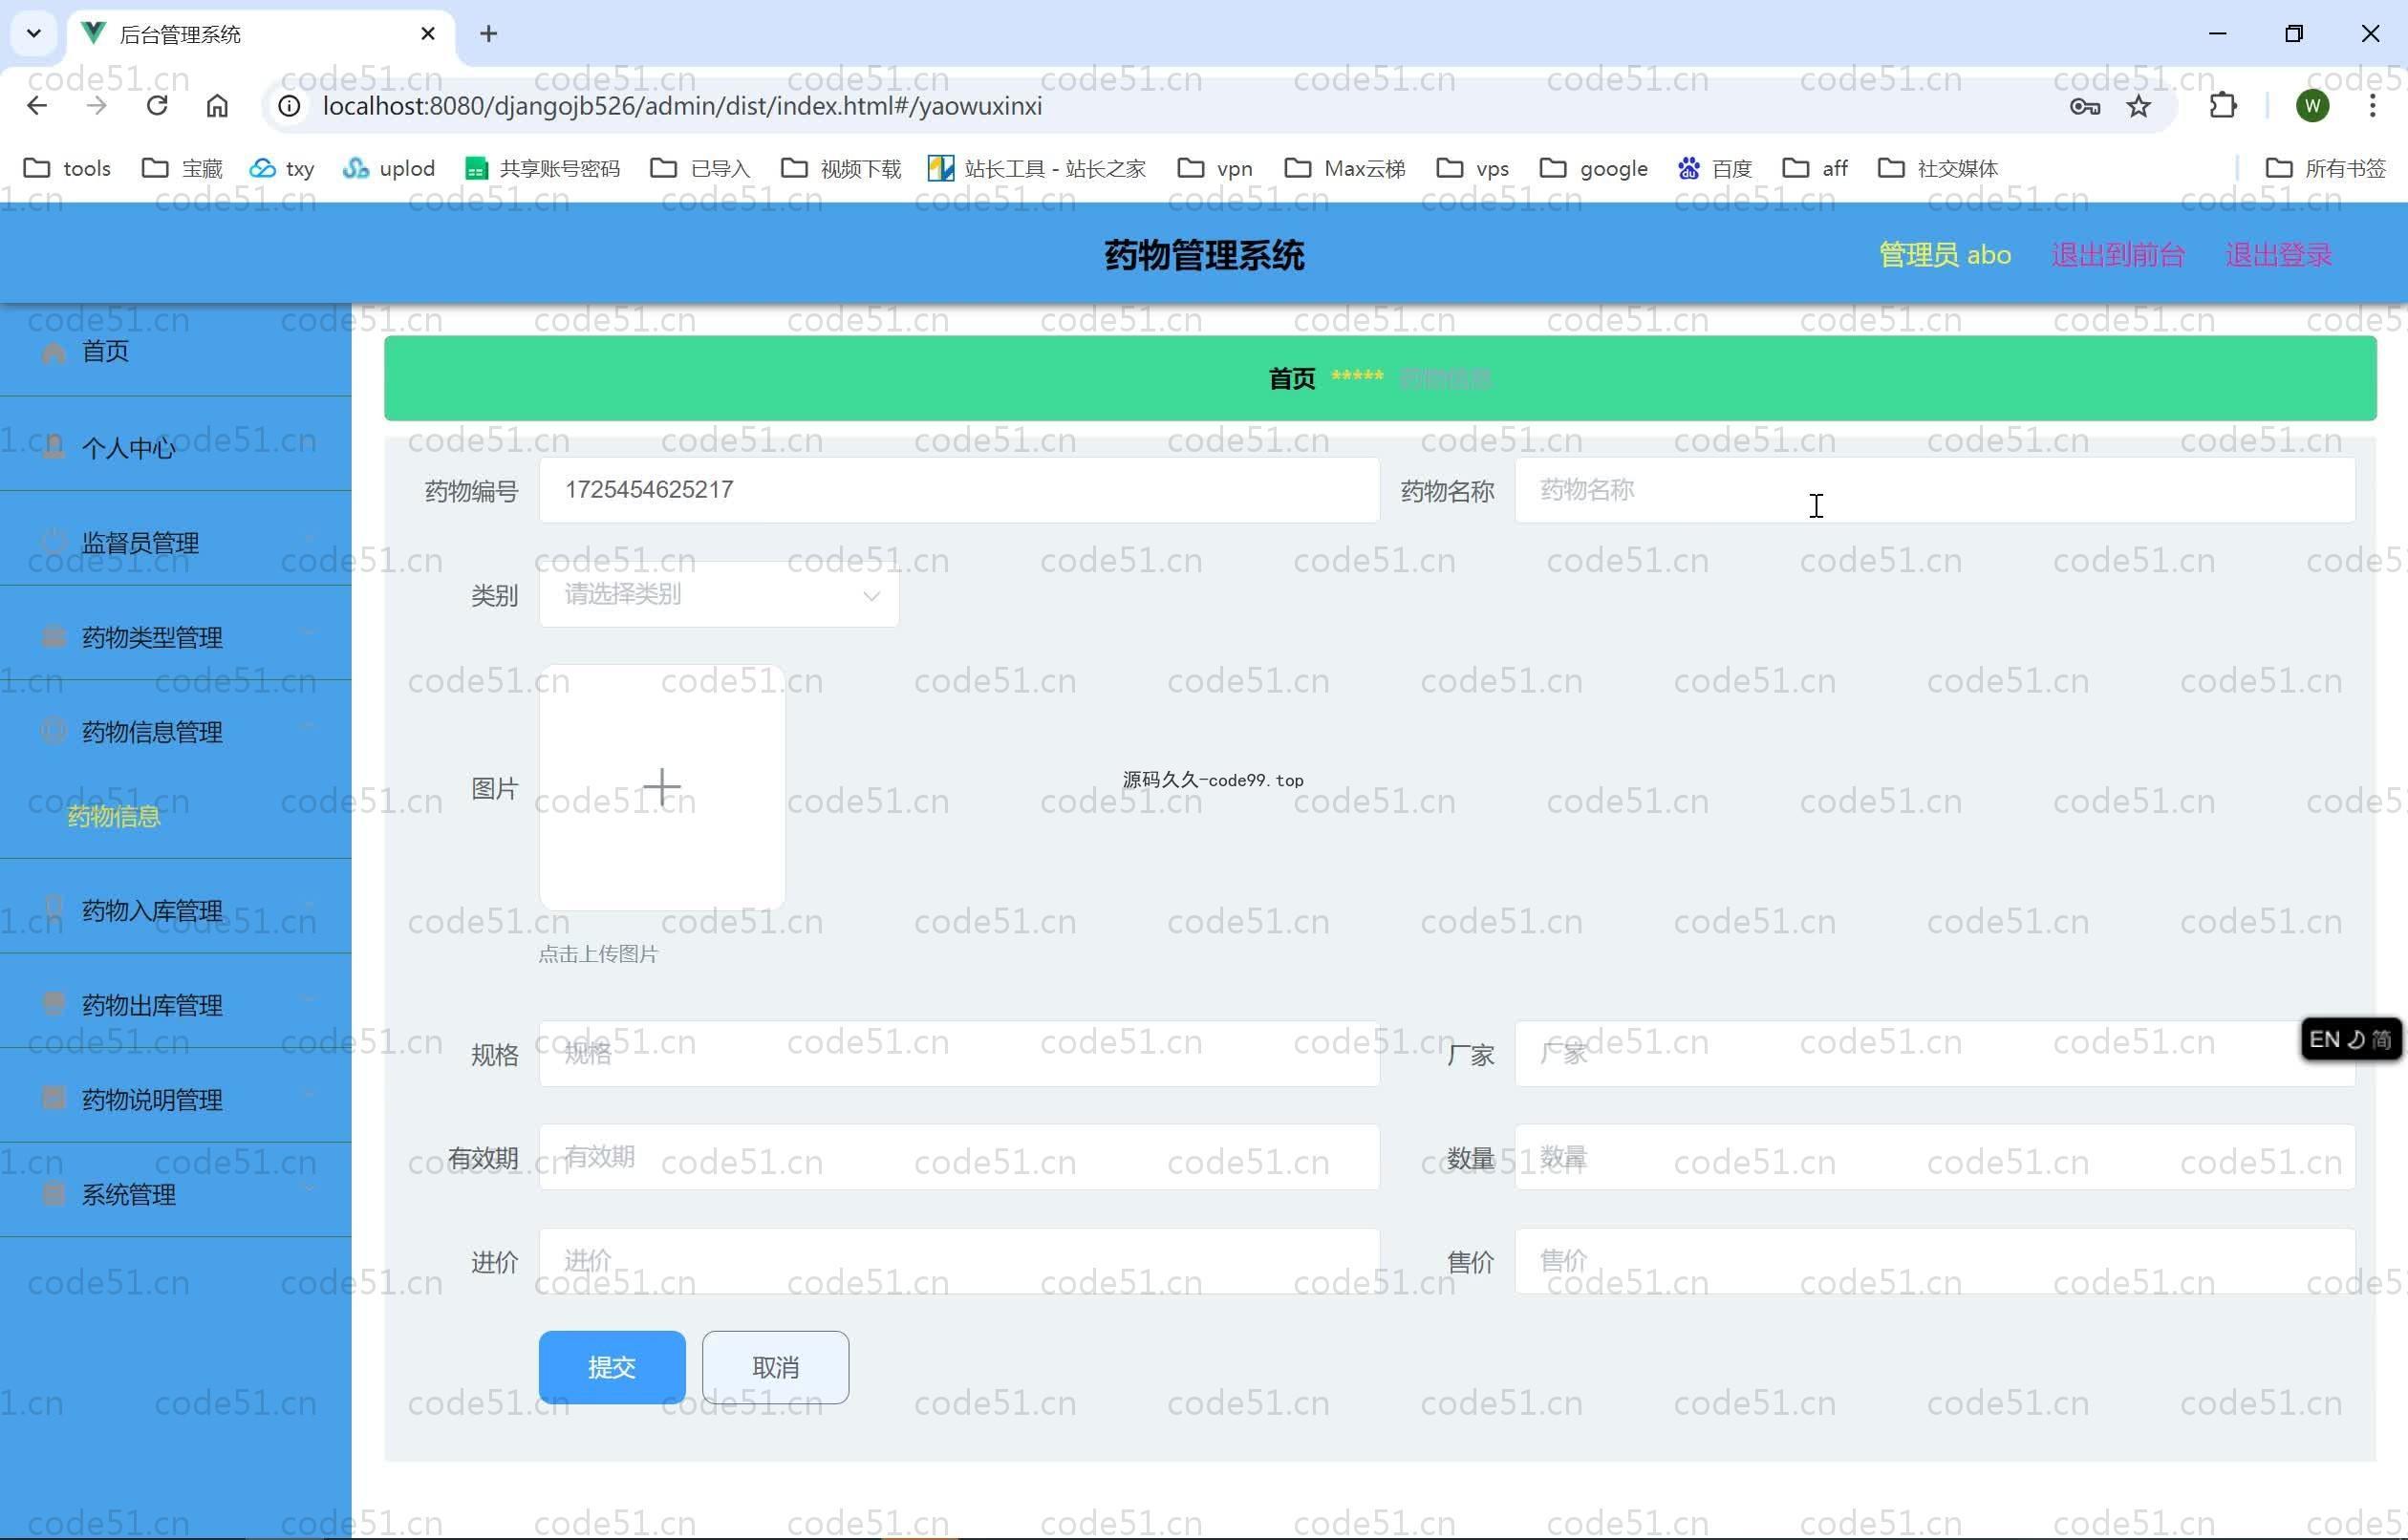Expand 监督员管理 sidebar menu

click(176, 541)
